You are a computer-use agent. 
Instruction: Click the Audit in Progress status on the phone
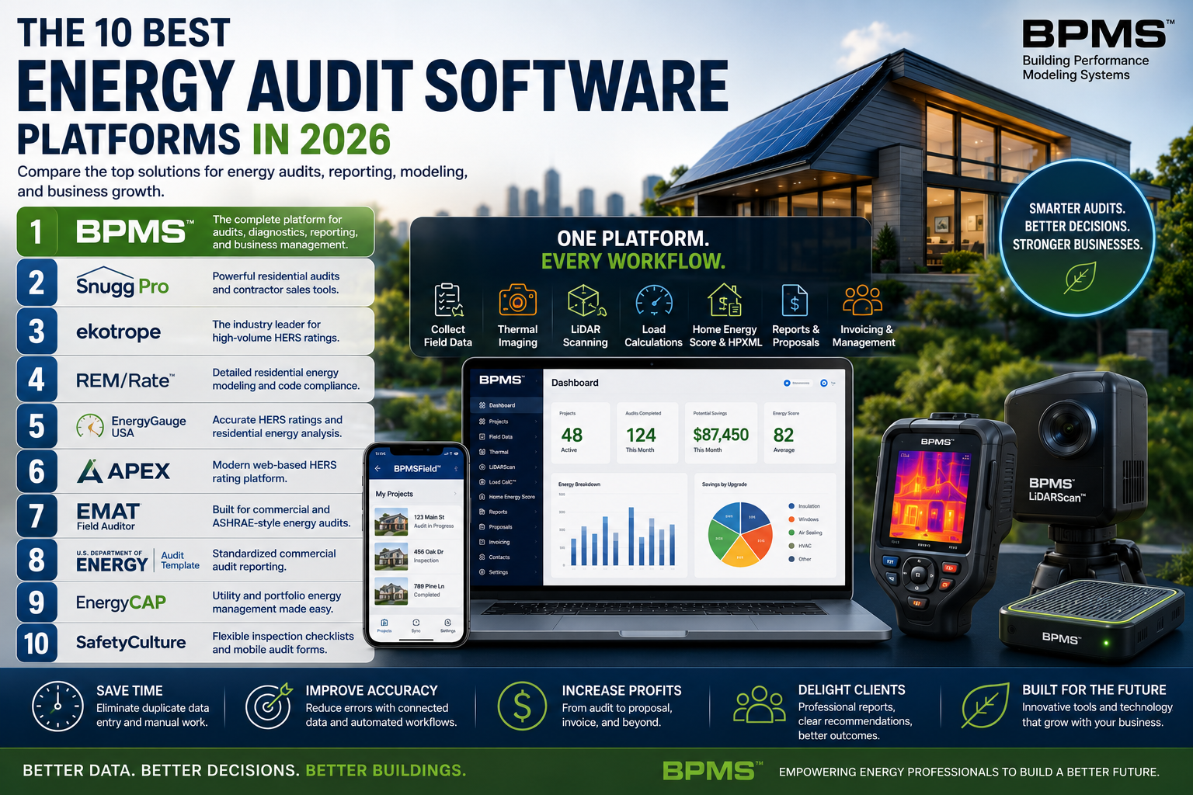tap(433, 526)
